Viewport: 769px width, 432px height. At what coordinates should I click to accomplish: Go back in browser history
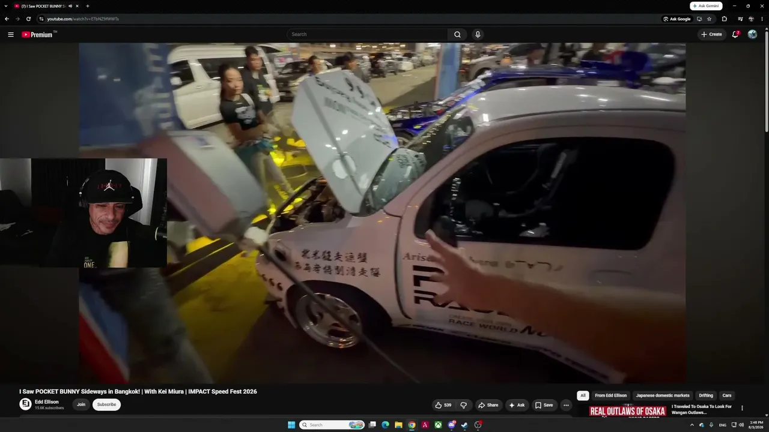[x=7, y=19]
